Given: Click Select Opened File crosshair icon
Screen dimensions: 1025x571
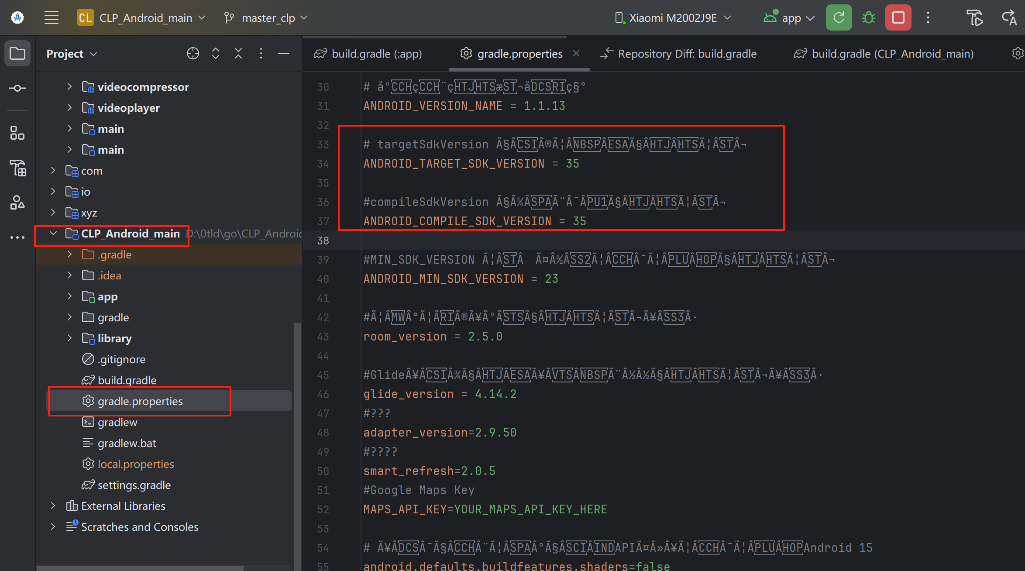Looking at the screenshot, I should [193, 53].
